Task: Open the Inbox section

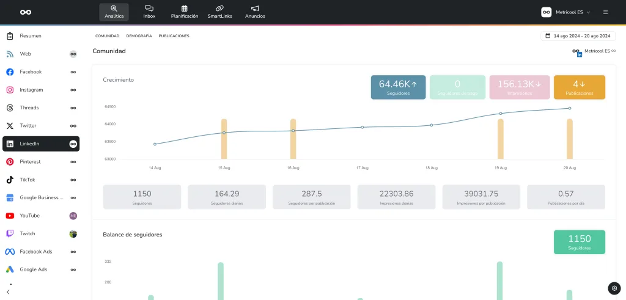Action: click(149, 12)
